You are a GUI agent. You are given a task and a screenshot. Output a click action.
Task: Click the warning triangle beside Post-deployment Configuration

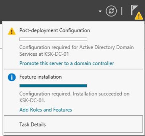12,31
